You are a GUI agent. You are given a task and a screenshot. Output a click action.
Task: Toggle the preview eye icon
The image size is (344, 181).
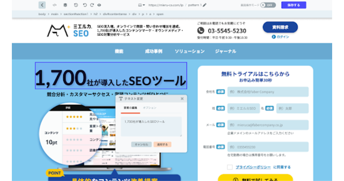coord(99,5)
